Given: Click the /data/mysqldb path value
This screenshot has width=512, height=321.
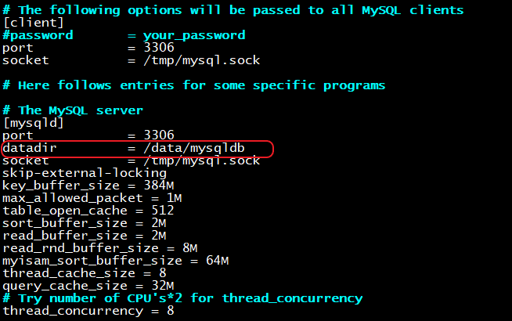Looking at the screenshot, I should click(x=194, y=148).
